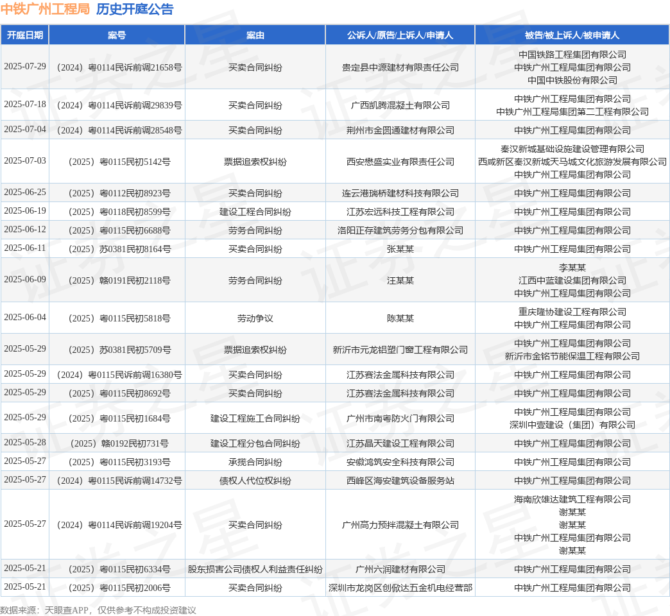The image size is (670, 616).
Task: Click case cause 股东损害公司债权人利益责任纠纷
Action: pyautogui.click(x=255, y=569)
